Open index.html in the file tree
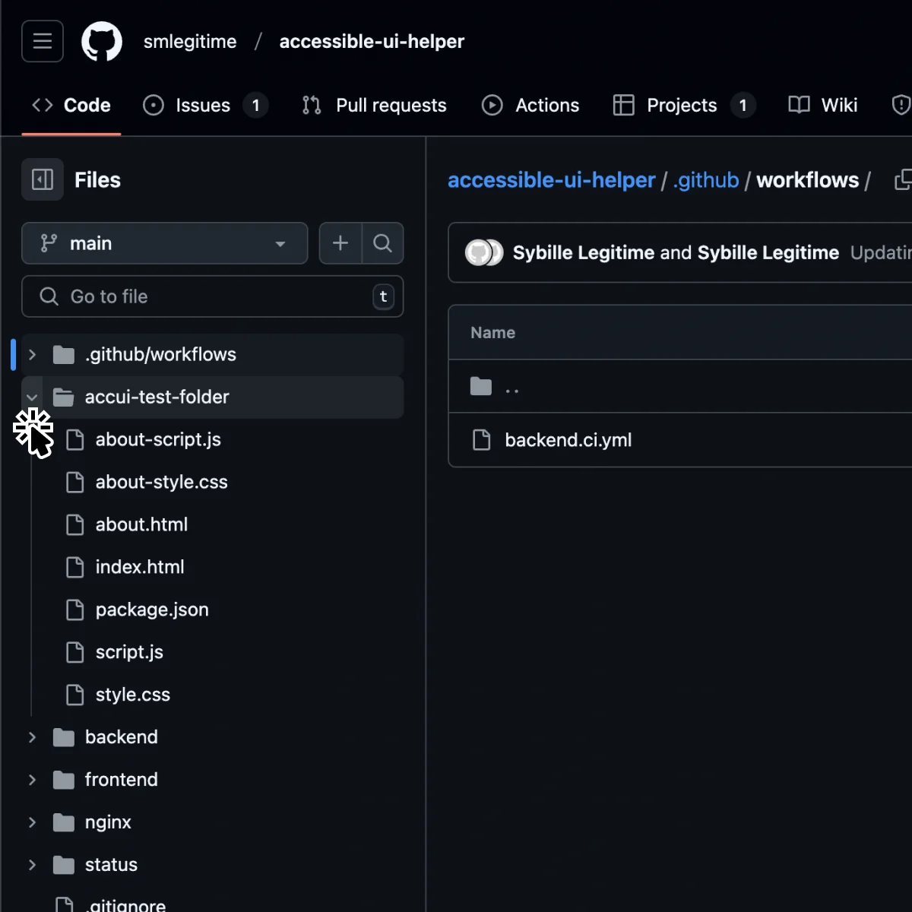This screenshot has height=912, width=912. (x=140, y=567)
